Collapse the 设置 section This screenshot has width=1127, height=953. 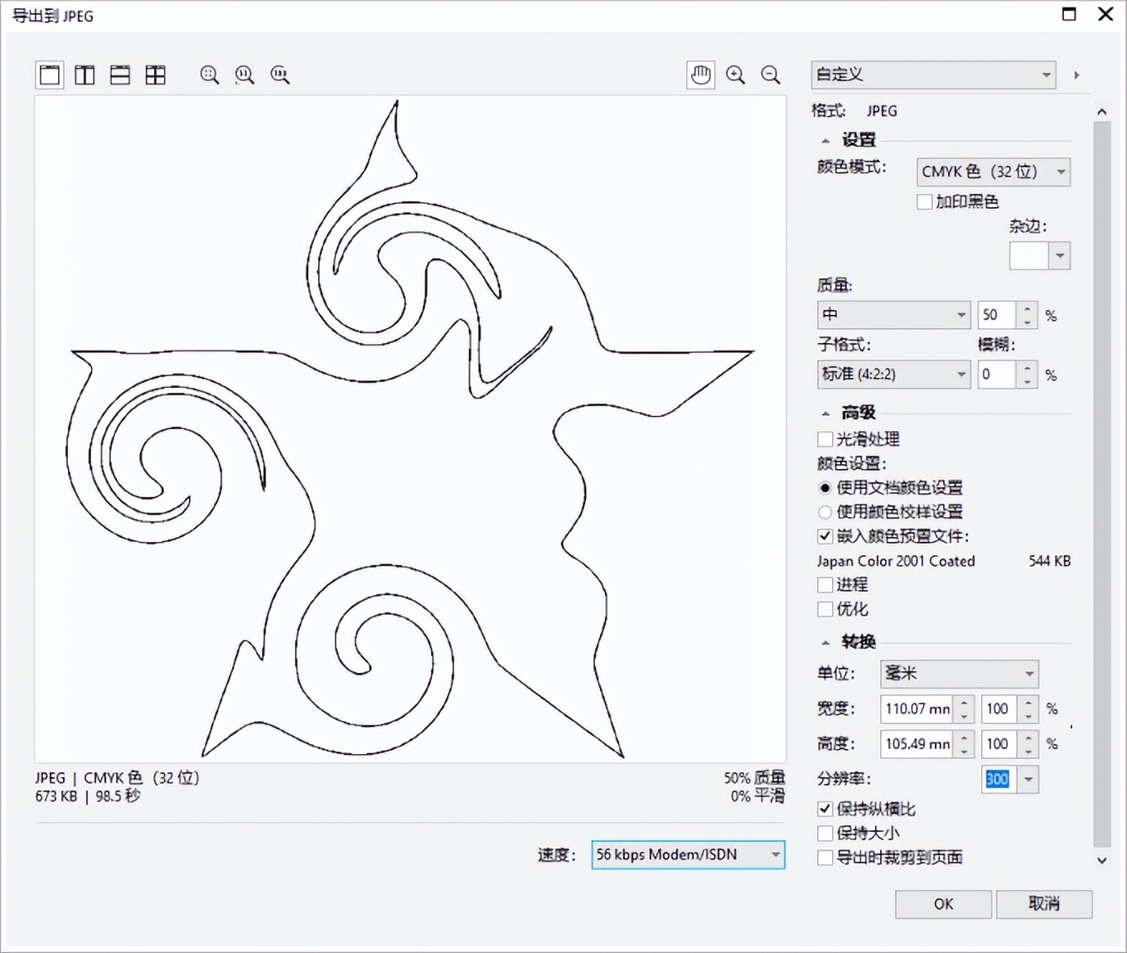pos(824,140)
